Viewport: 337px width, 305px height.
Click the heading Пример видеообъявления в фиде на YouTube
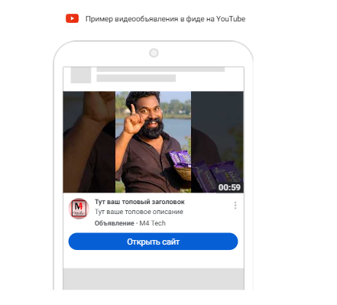165,19
